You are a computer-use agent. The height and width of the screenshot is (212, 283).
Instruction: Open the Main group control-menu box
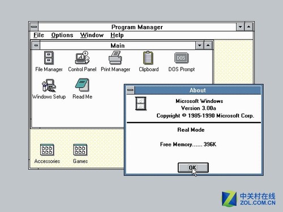pyautogui.click(x=36, y=45)
